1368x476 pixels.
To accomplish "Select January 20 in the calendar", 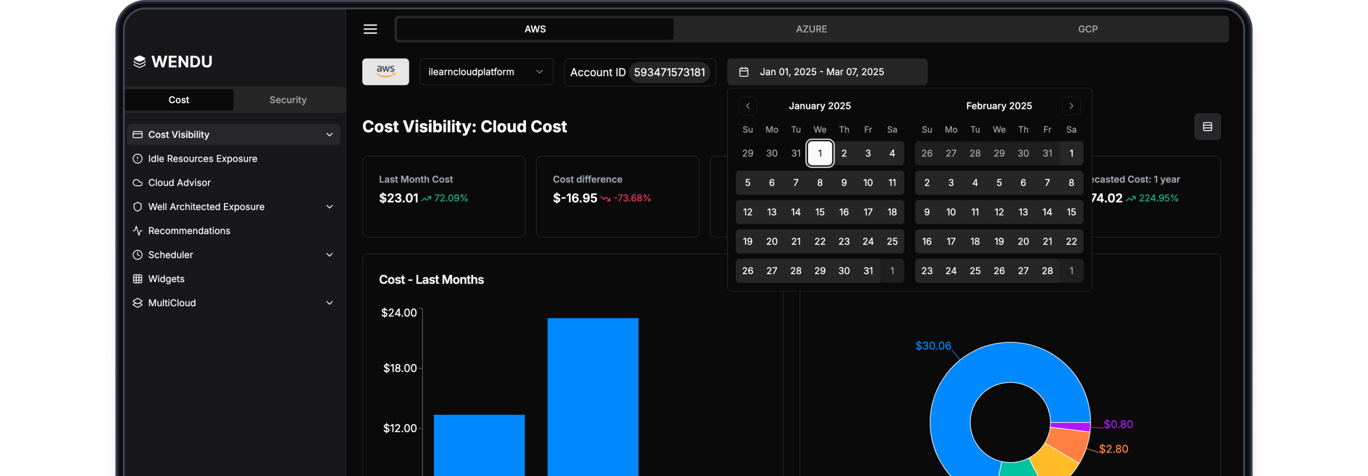I will (x=772, y=241).
